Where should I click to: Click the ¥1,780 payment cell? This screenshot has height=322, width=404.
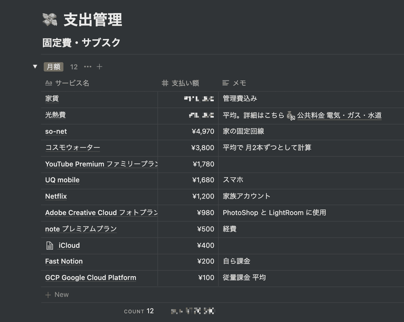[188, 164]
